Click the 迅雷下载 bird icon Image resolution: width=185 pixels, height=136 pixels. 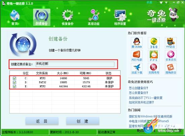click(x=137, y=69)
